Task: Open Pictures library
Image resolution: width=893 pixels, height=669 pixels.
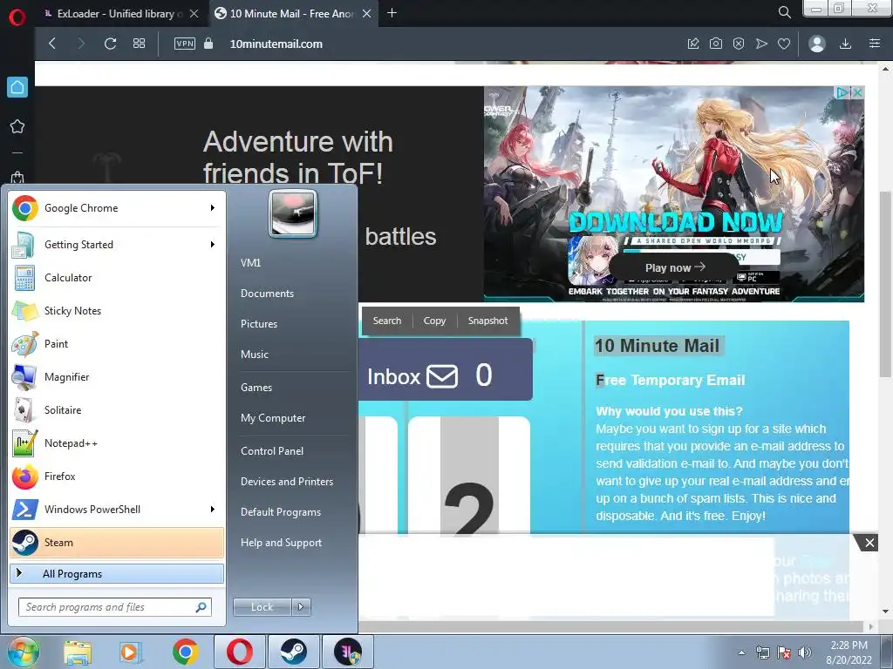Action: click(x=259, y=324)
